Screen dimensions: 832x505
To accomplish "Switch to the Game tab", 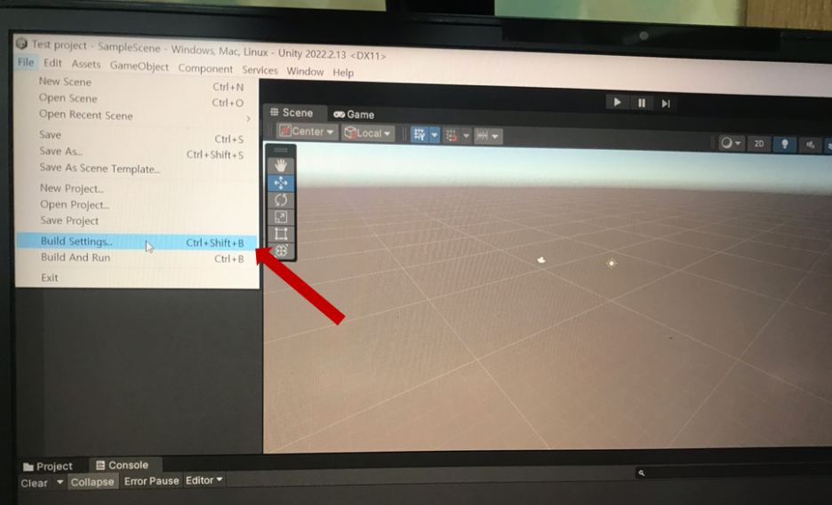I will tap(354, 114).
